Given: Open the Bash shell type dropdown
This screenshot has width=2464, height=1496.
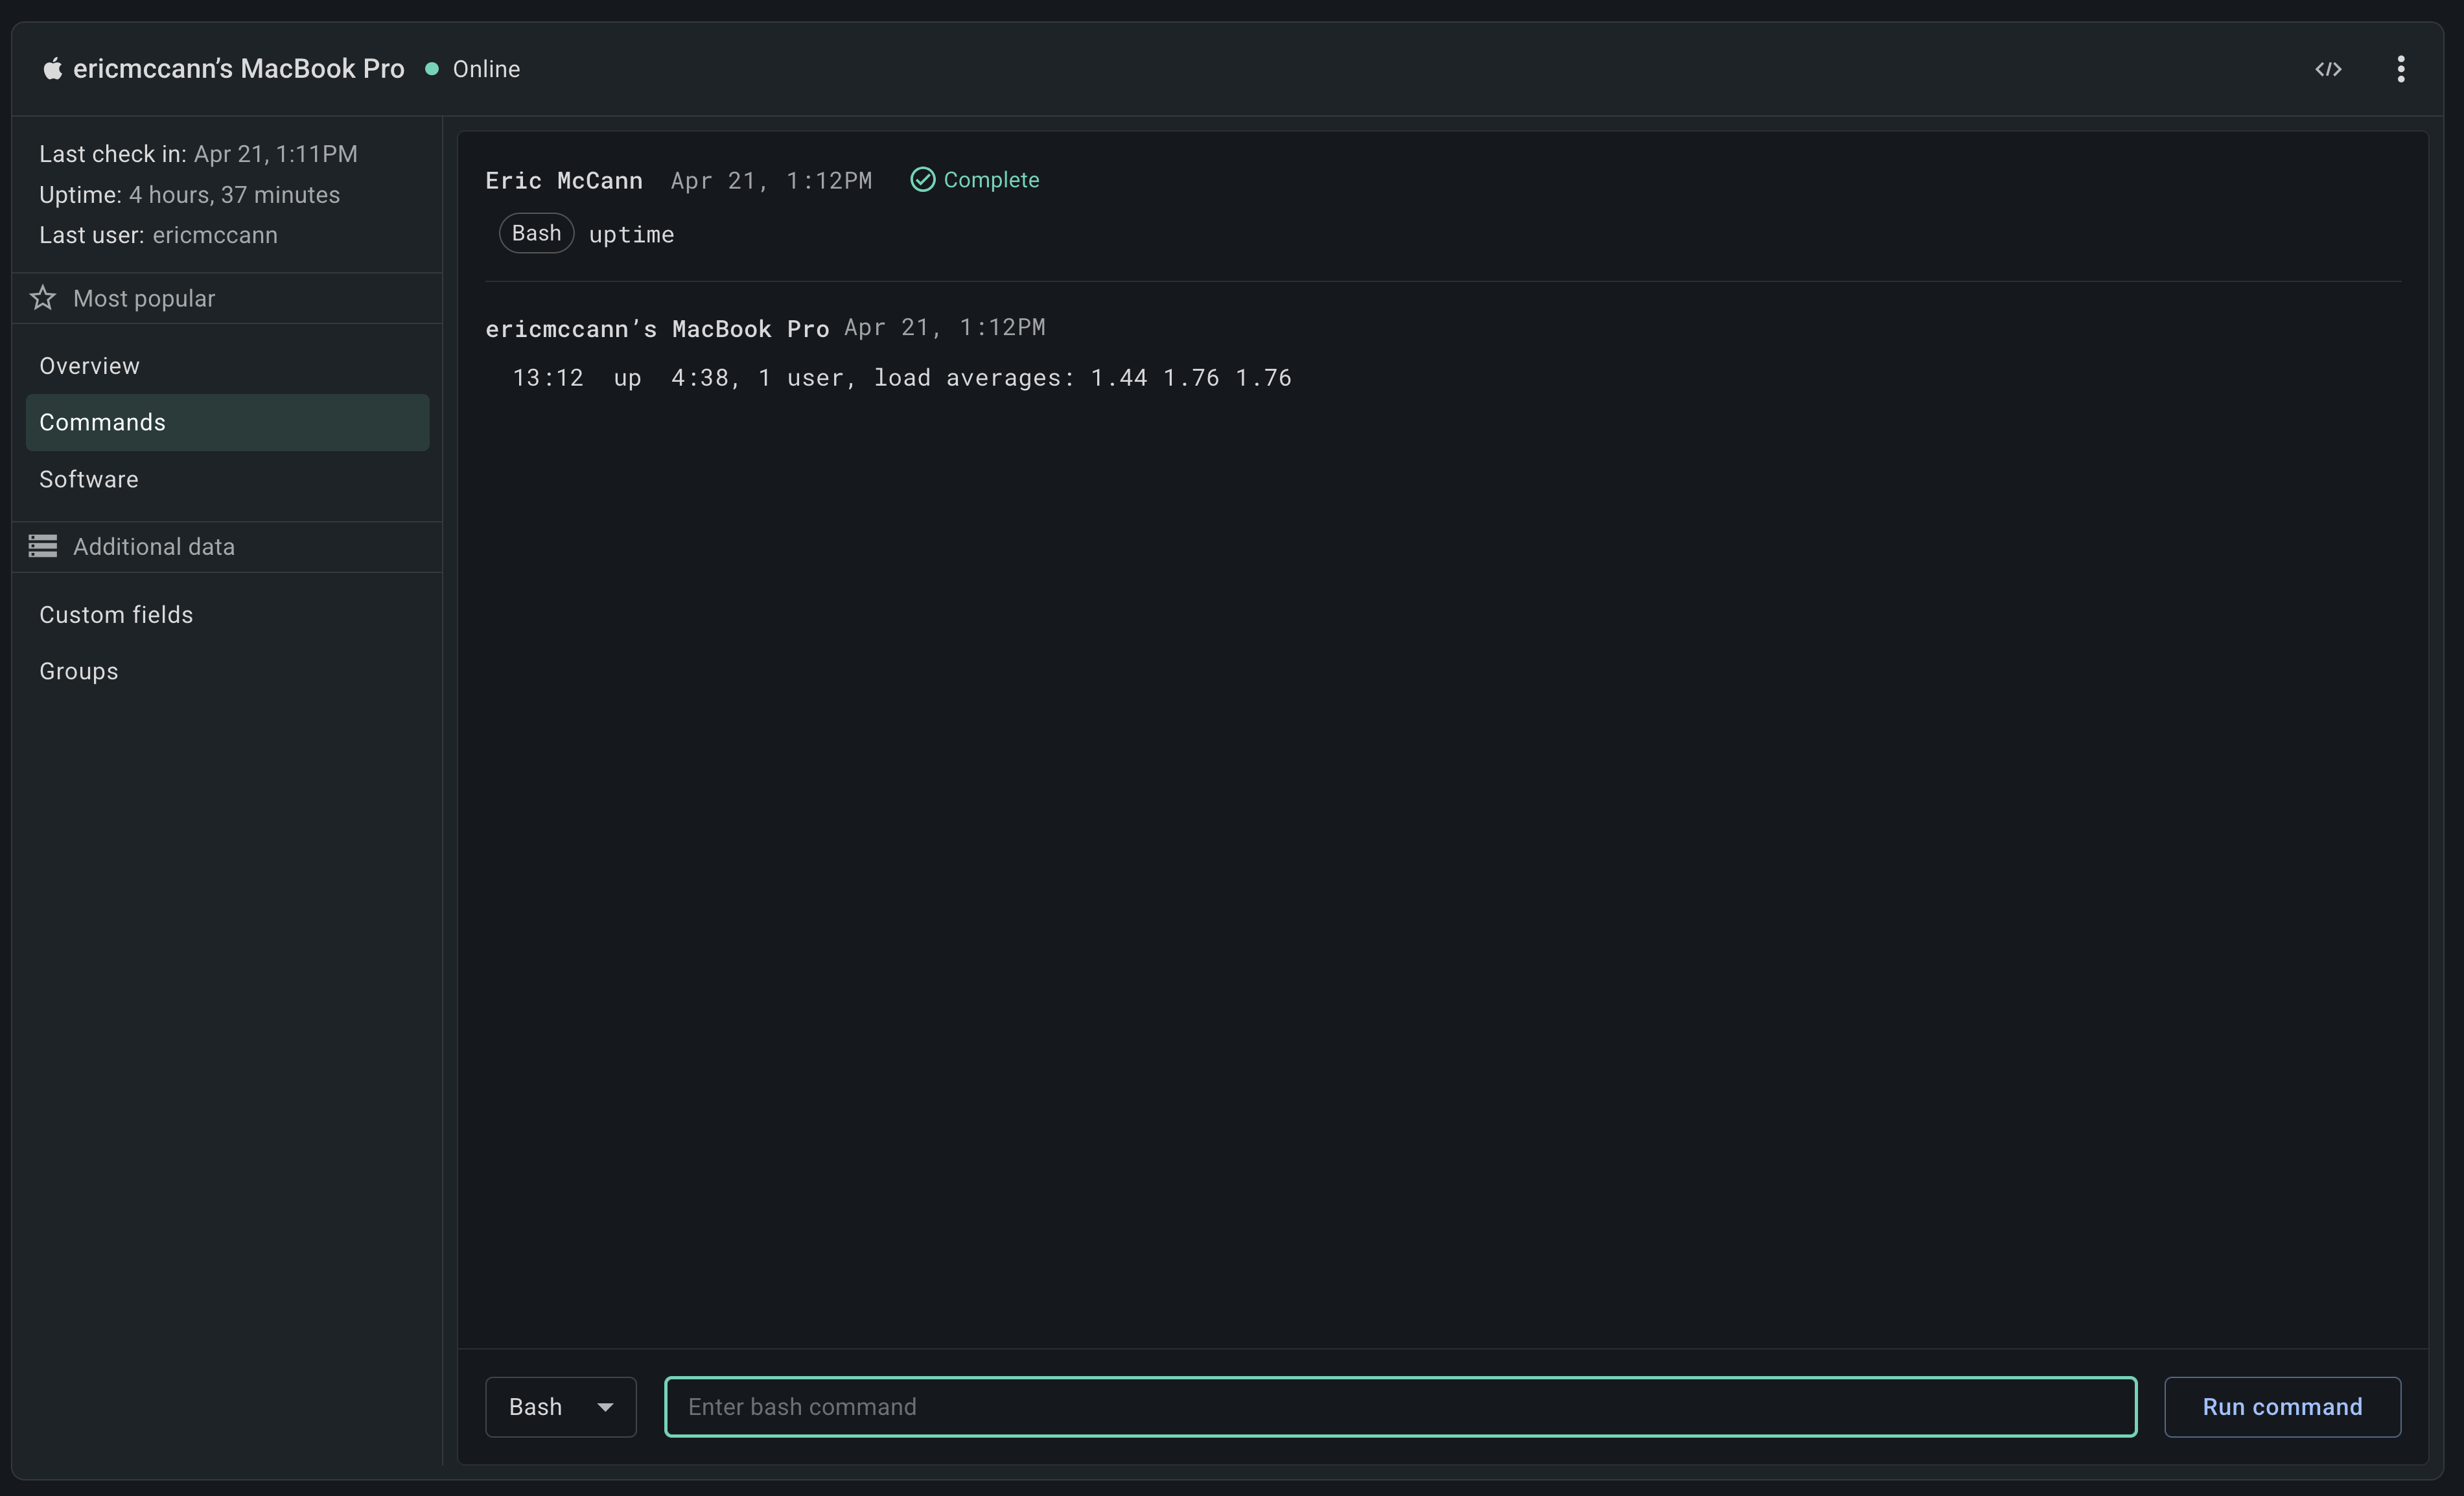Looking at the screenshot, I should [560, 1406].
